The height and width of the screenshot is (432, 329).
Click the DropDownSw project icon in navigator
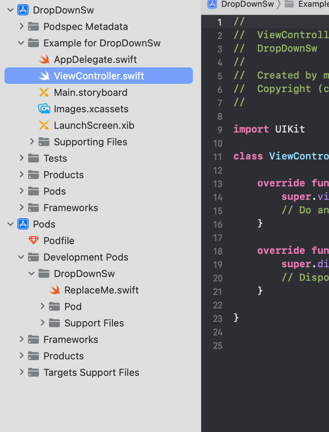(x=23, y=10)
